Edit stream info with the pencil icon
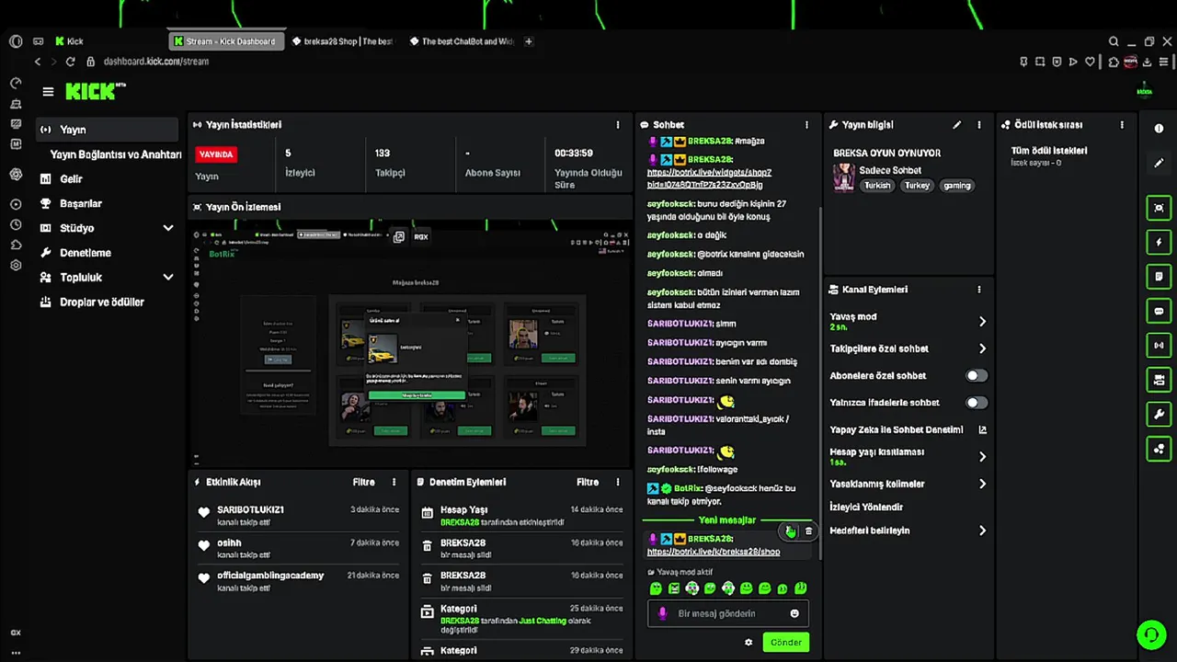The width and height of the screenshot is (1177, 662). pos(957,125)
